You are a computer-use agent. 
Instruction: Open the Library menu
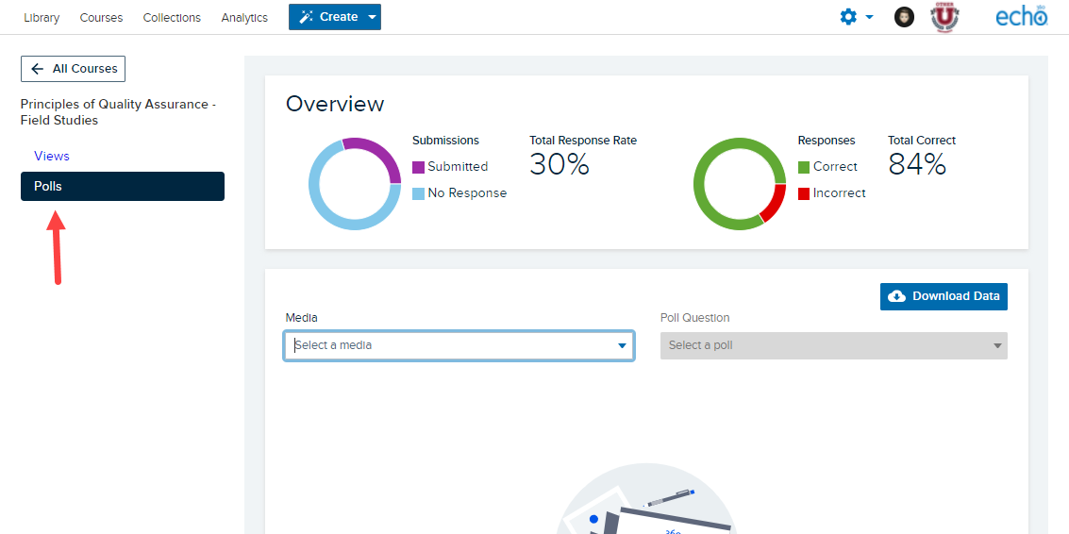42,18
